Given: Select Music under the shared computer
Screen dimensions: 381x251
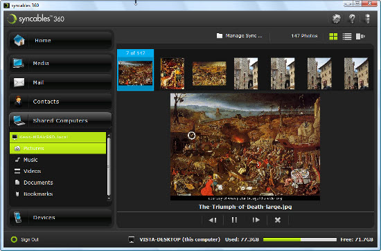Looking at the screenshot, I should [30, 160].
